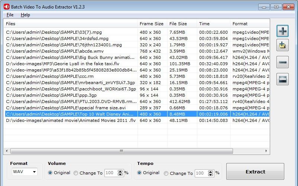Open the Help menu

(x=25, y=15)
